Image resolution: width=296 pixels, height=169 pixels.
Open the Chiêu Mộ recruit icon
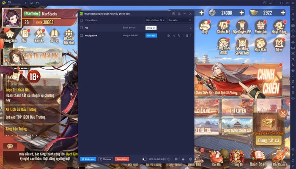tap(223, 27)
